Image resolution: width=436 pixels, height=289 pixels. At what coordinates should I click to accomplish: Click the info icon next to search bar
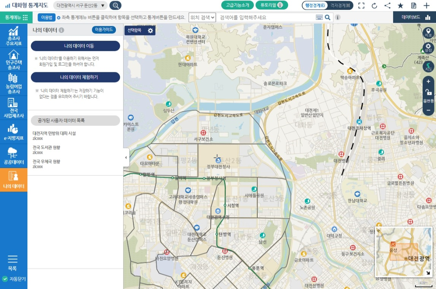(338, 17)
